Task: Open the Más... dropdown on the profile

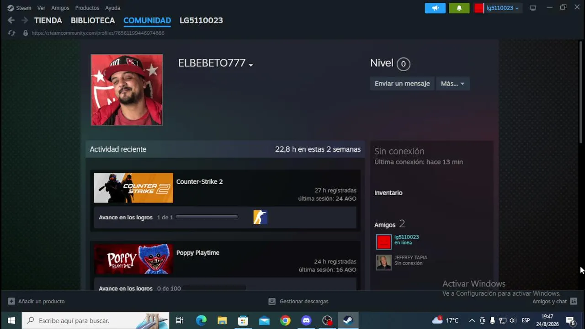Action: [x=452, y=84]
